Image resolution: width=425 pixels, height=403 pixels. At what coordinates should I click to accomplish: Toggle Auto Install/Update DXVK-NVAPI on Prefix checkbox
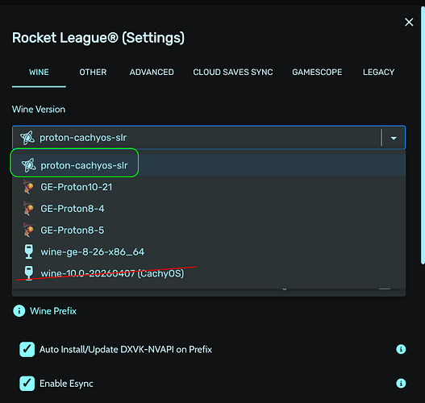[27, 349]
